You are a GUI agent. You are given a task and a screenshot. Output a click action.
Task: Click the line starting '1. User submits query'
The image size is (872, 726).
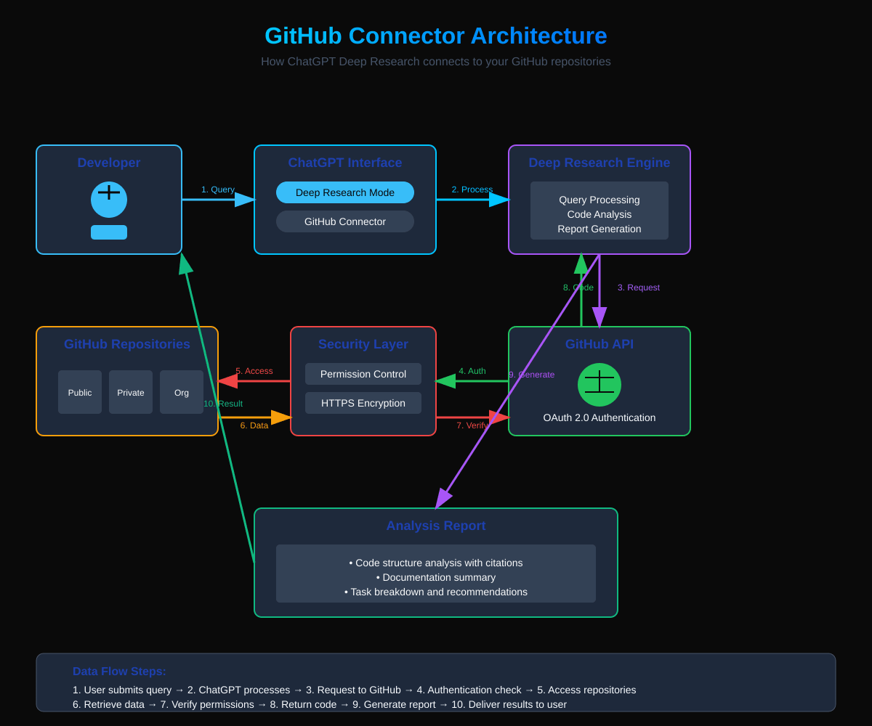[x=355, y=690]
